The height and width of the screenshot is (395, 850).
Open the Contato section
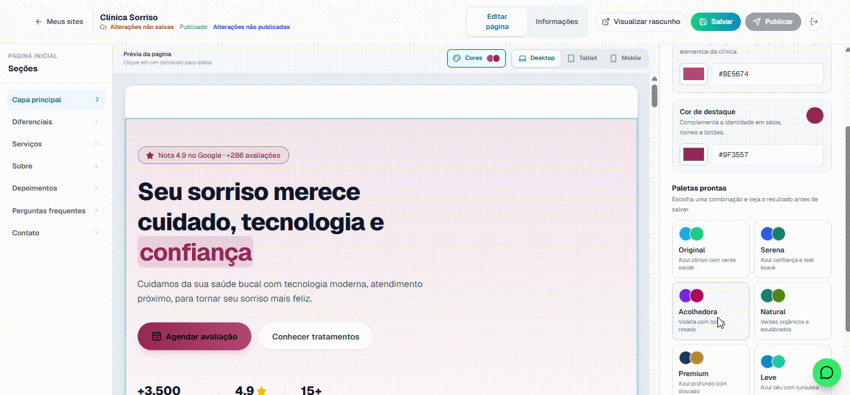(x=56, y=233)
